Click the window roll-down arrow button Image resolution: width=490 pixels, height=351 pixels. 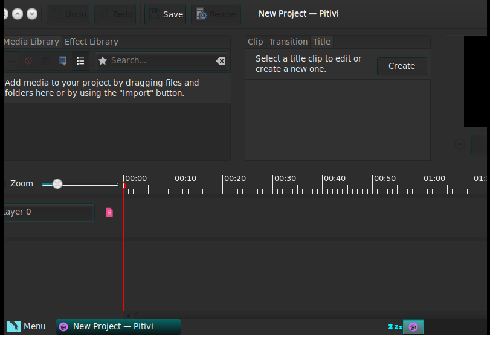tap(32, 14)
